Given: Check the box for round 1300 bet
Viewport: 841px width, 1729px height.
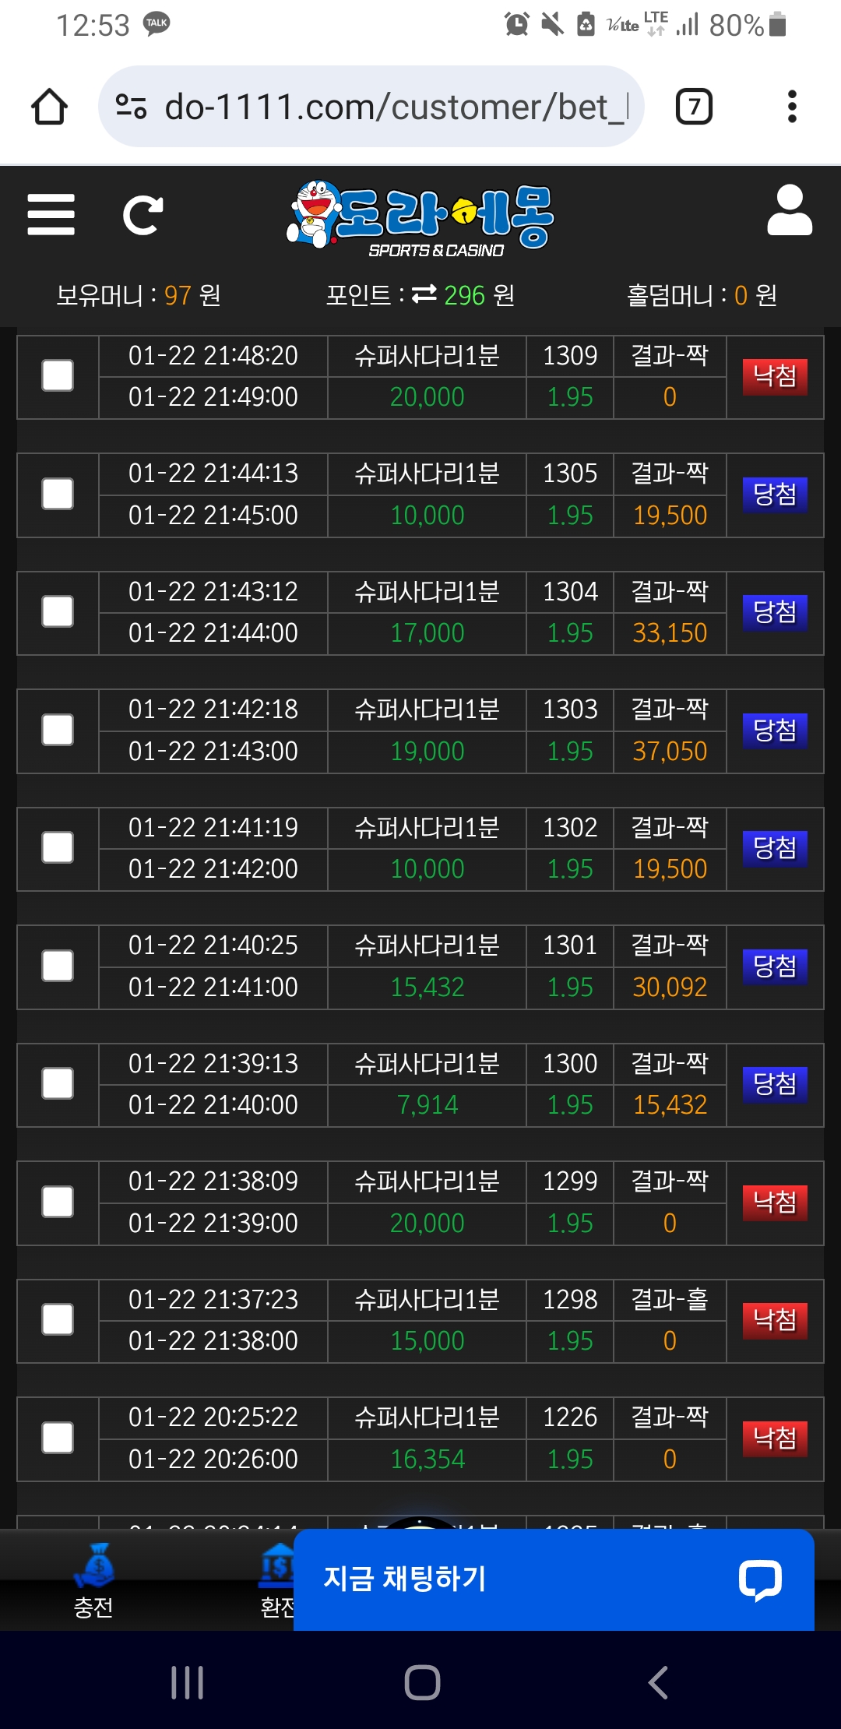Looking at the screenshot, I should (58, 1083).
